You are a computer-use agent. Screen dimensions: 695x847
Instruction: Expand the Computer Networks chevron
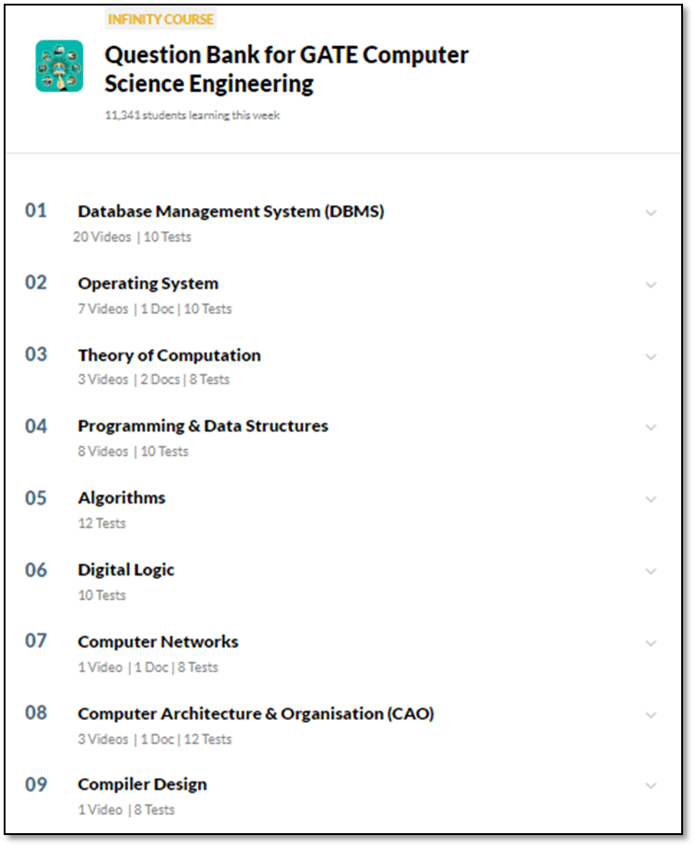[651, 643]
